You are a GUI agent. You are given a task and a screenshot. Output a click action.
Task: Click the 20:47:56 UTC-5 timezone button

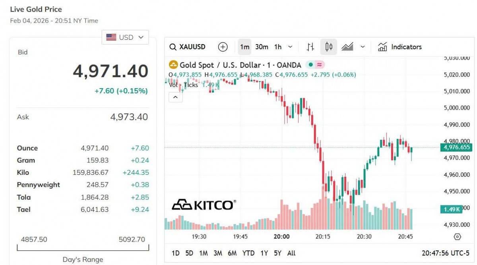[x=445, y=253]
